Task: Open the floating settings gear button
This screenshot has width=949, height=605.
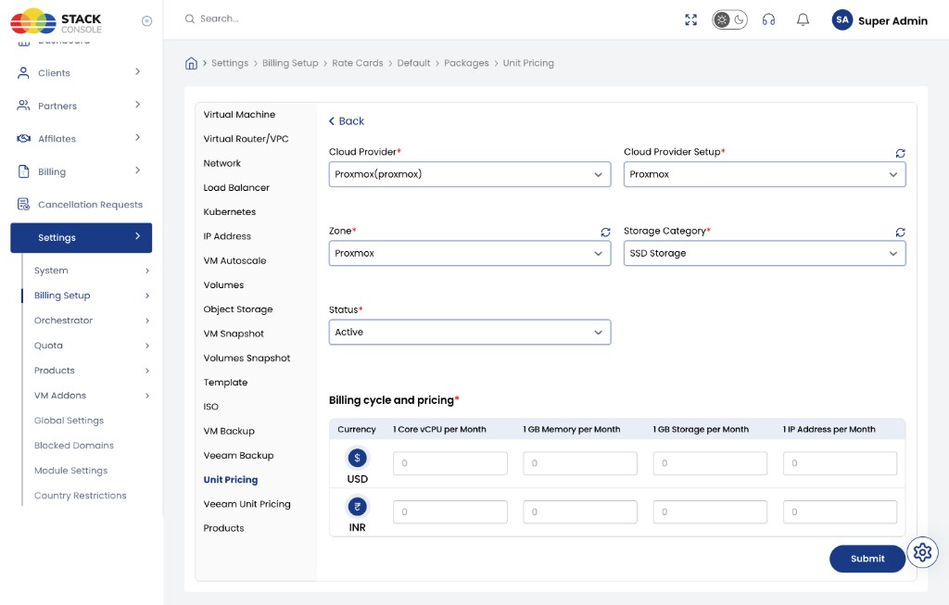Action: tap(922, 552)
